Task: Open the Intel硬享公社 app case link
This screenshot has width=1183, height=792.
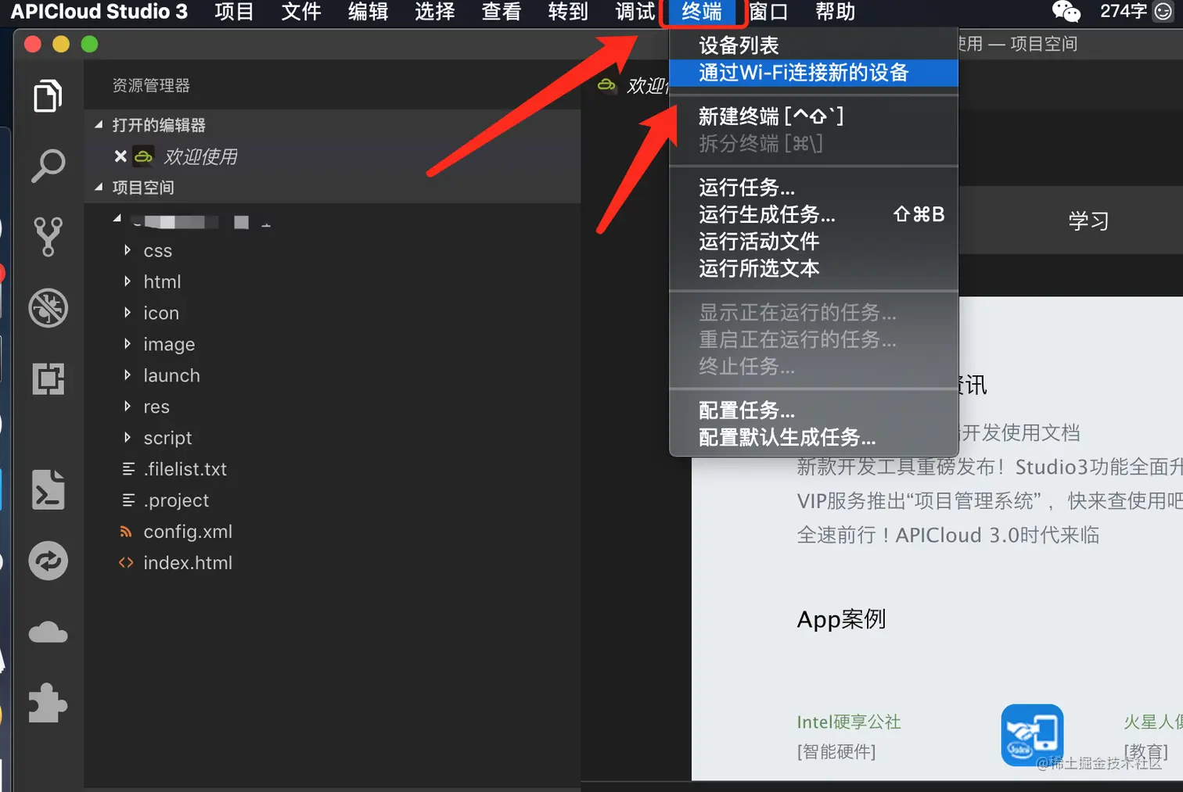Action: 849,722
